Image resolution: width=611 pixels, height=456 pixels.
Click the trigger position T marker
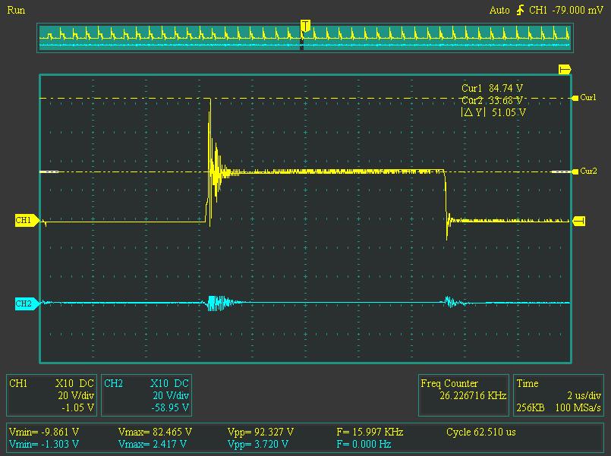(304, 26)
